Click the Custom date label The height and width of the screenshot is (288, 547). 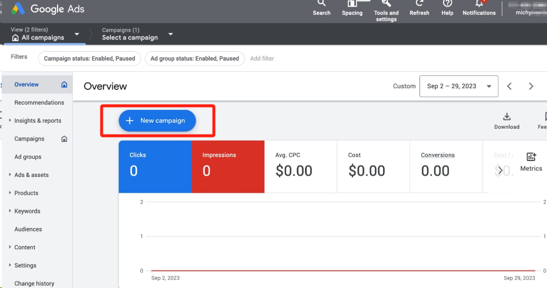pyautogui.click(x=404, y=86)
